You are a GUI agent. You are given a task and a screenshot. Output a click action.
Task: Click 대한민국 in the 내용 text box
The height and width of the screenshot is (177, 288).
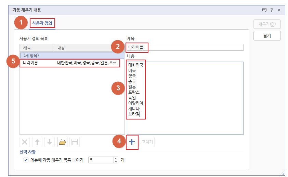136,65
